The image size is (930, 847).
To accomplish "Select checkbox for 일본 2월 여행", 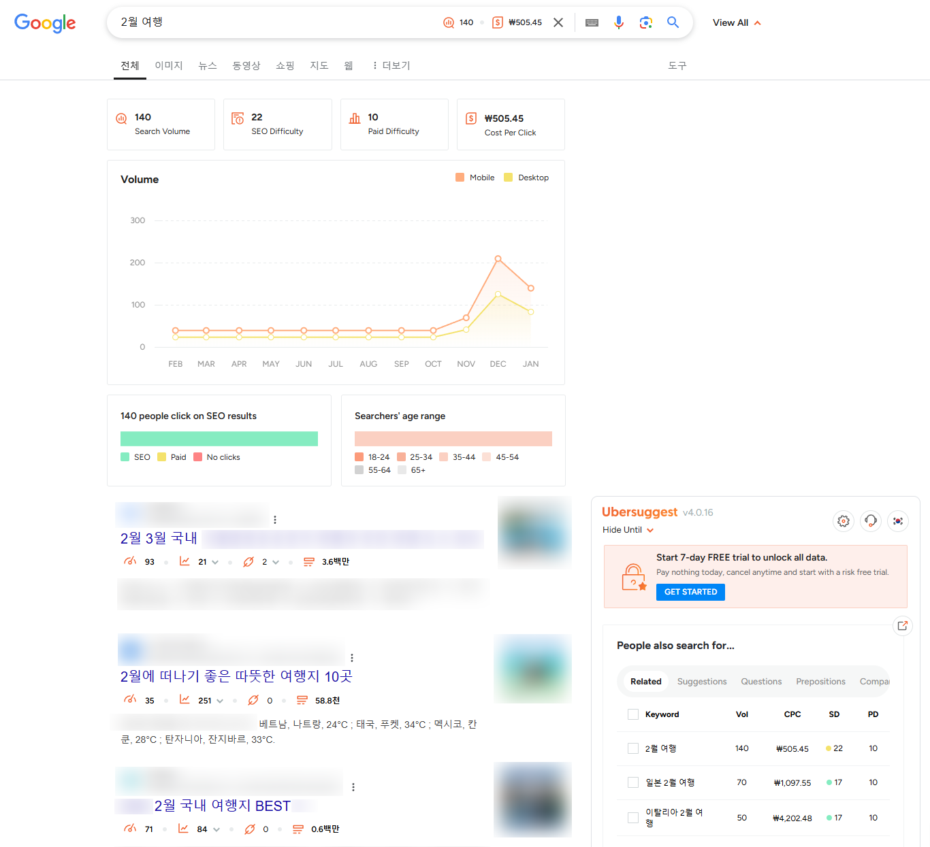I will [633, 782].
